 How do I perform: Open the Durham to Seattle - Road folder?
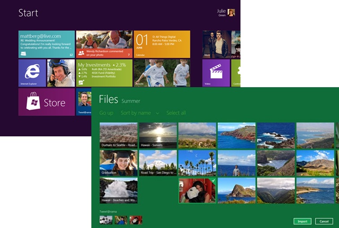click(x=119, y=135)
